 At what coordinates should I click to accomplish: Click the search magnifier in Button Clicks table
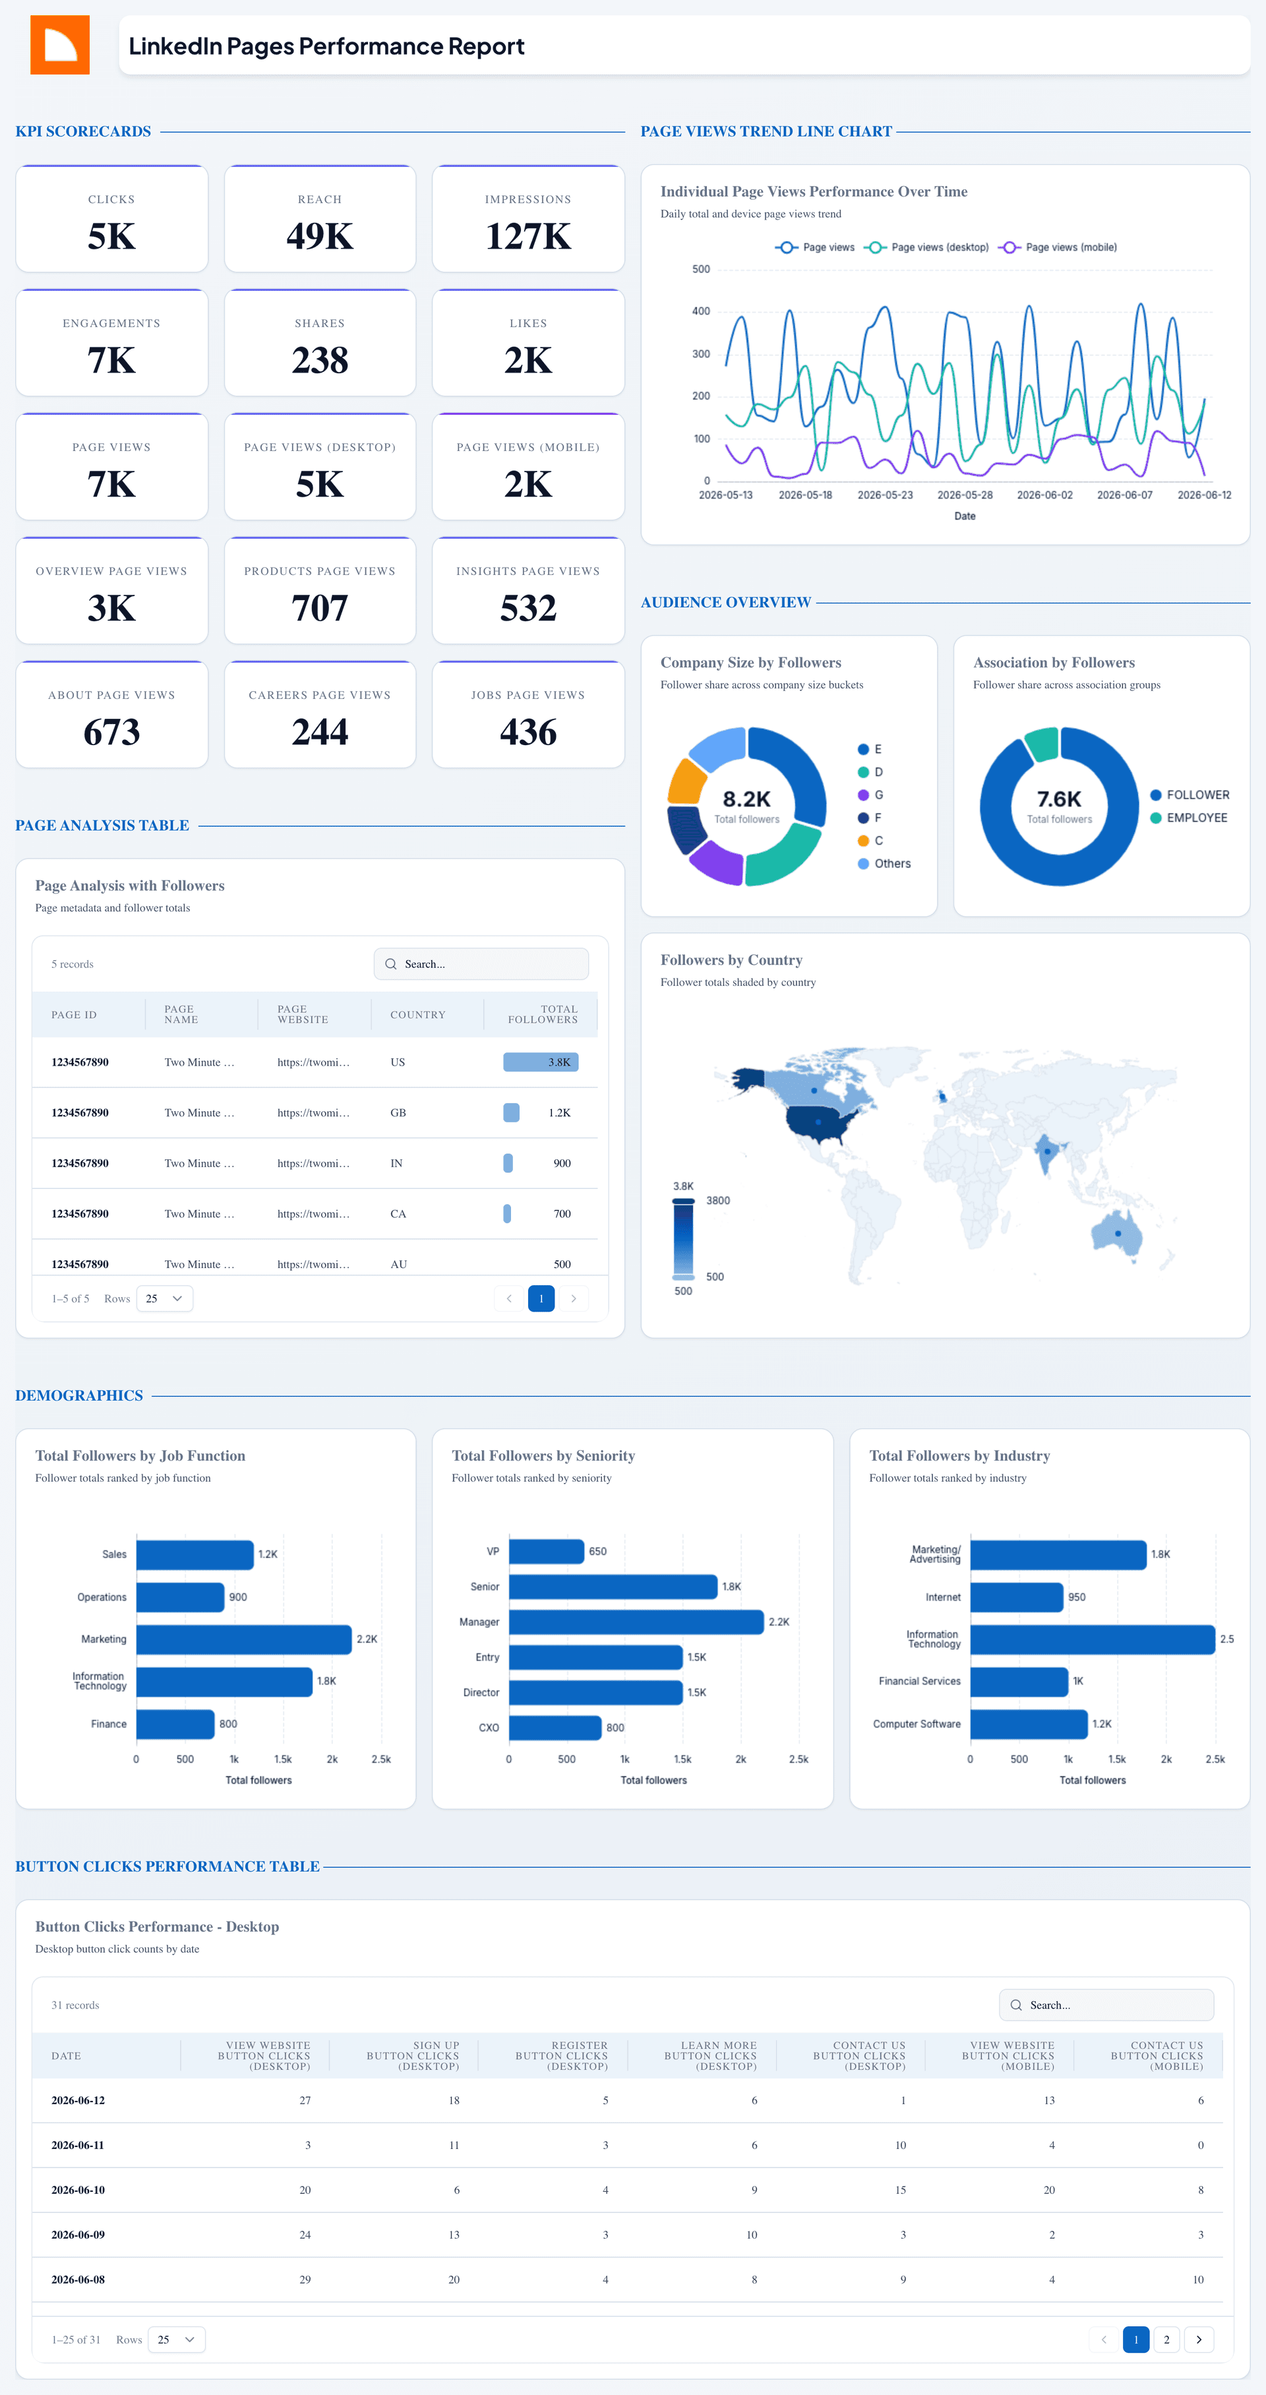[1016, 2005]
